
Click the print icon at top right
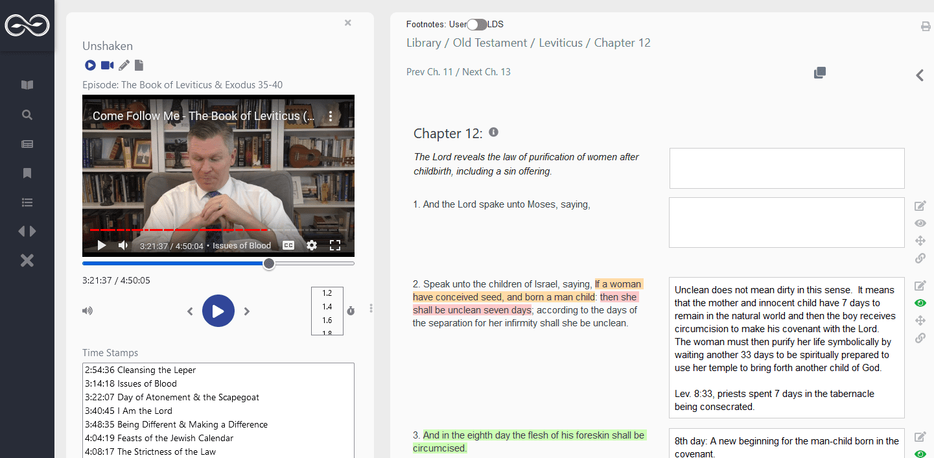[x=926, y=27]
